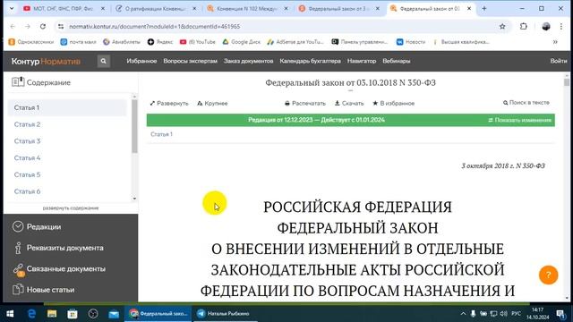The height and width of the screenshot is (322, 573).
Task: Select Статья 6 in contents
Action: click(27, 191)
